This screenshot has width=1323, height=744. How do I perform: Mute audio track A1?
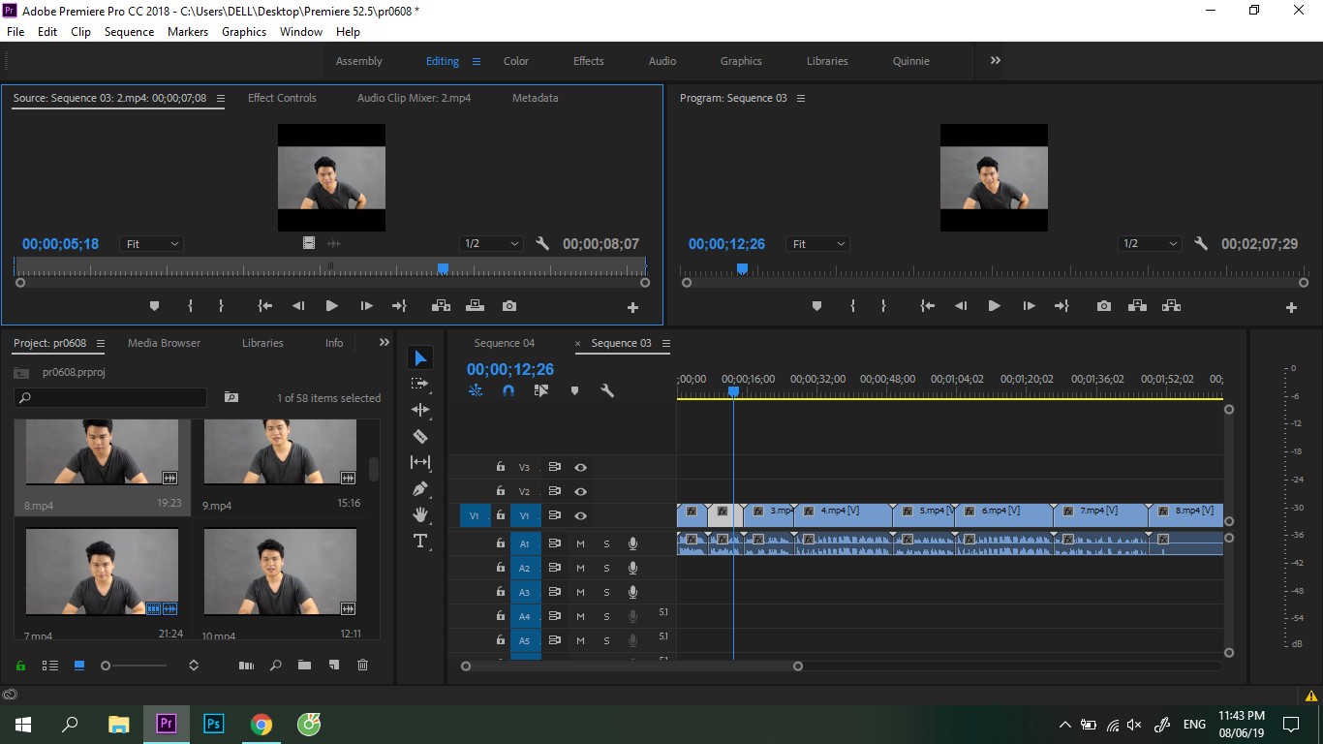pos(580,543)
